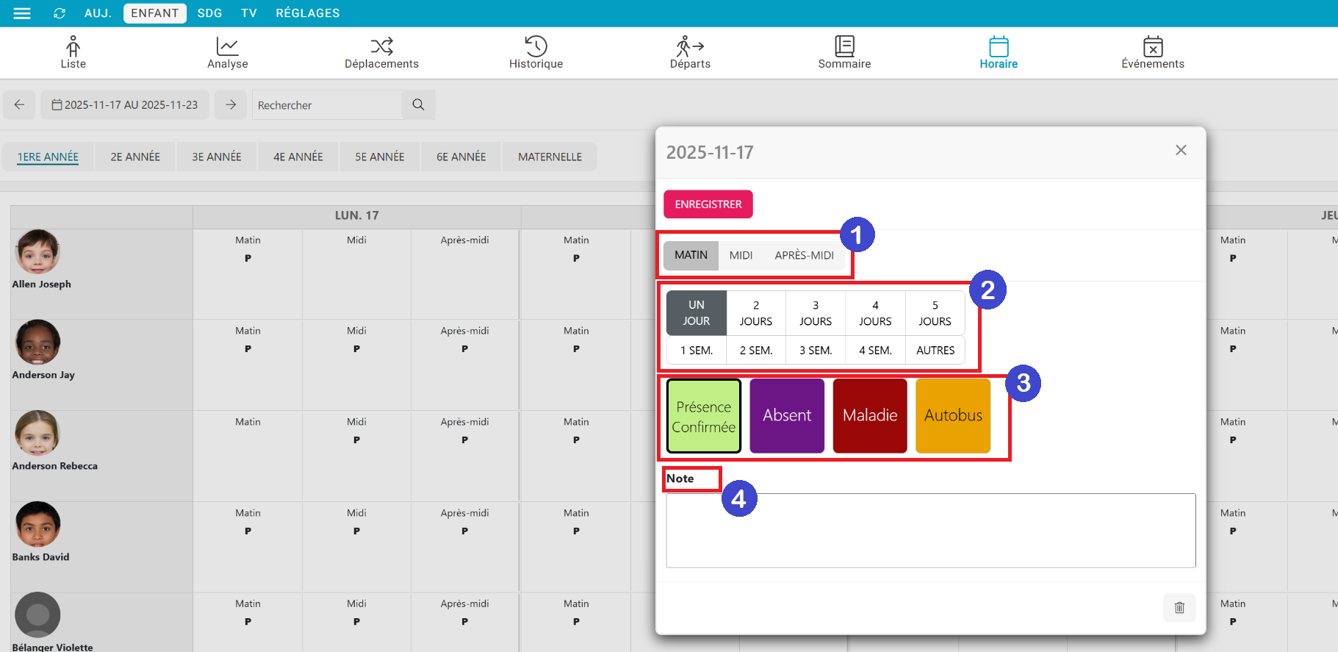Click into the Note text area
Screen dimensions: 1338x652
930,530
